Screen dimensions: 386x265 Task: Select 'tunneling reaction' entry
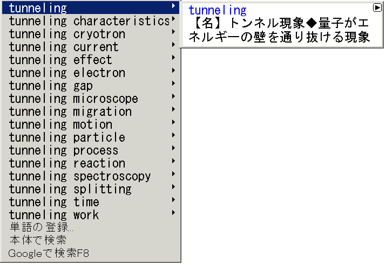click(x=91, y=163)
